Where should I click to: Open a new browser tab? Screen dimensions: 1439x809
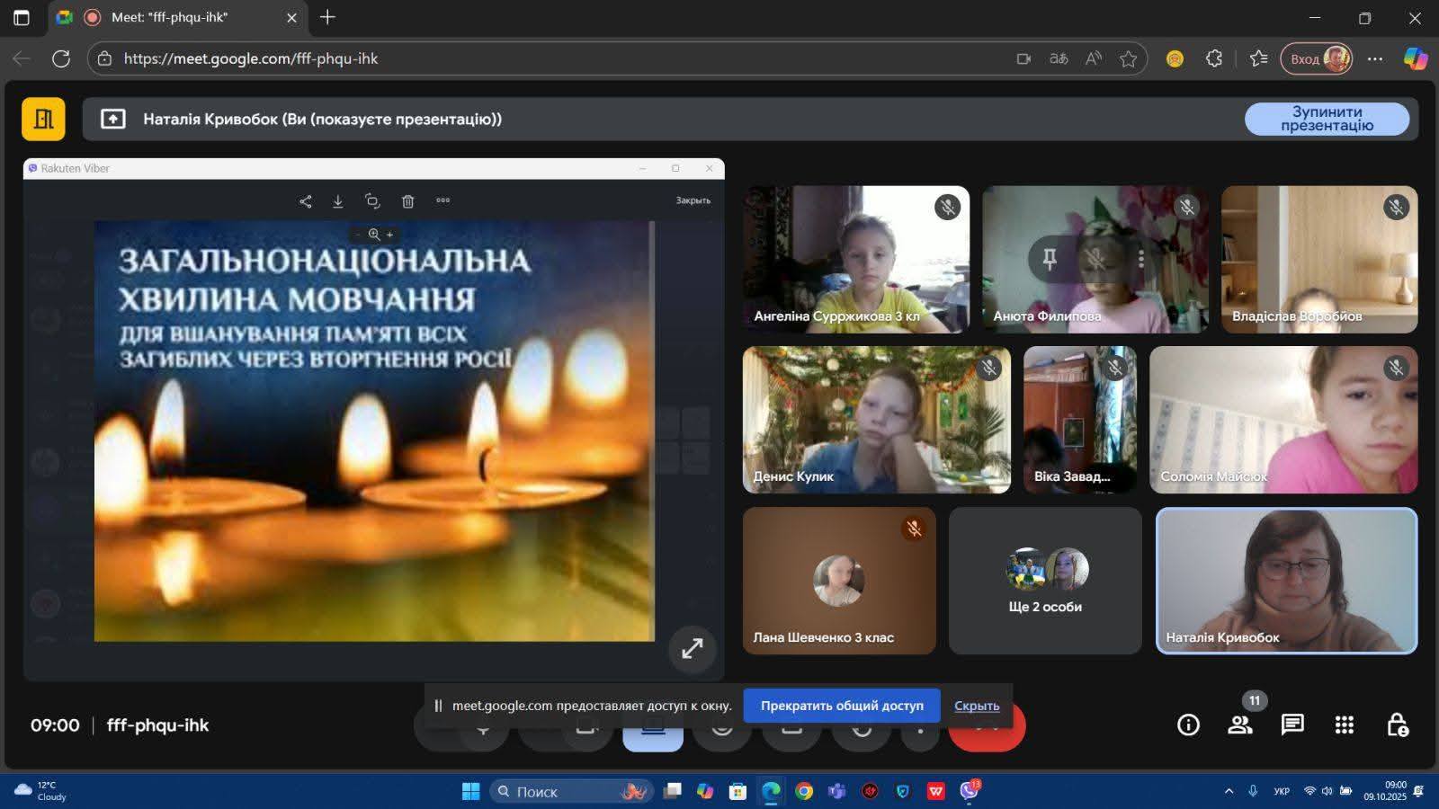pos(327,17)
